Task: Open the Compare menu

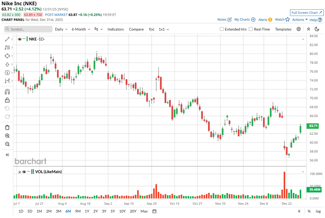Action: pos(136,29)
